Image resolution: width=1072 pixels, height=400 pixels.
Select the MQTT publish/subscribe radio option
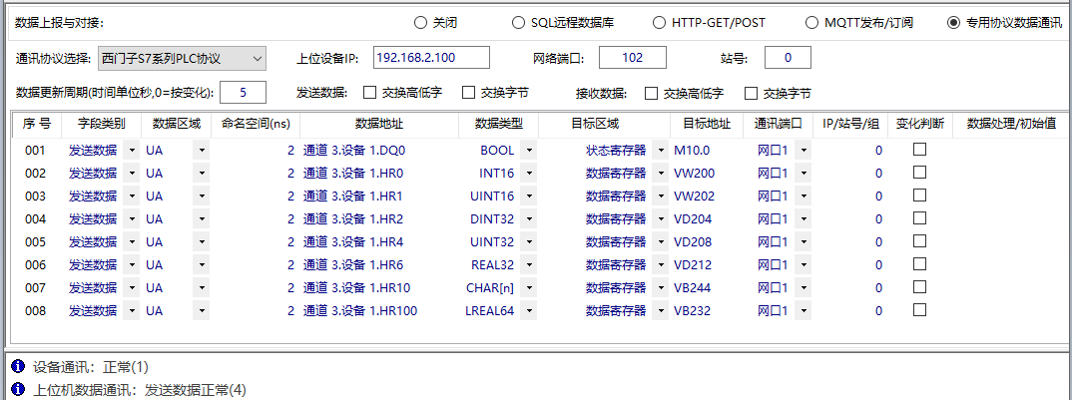coord(811,23)
